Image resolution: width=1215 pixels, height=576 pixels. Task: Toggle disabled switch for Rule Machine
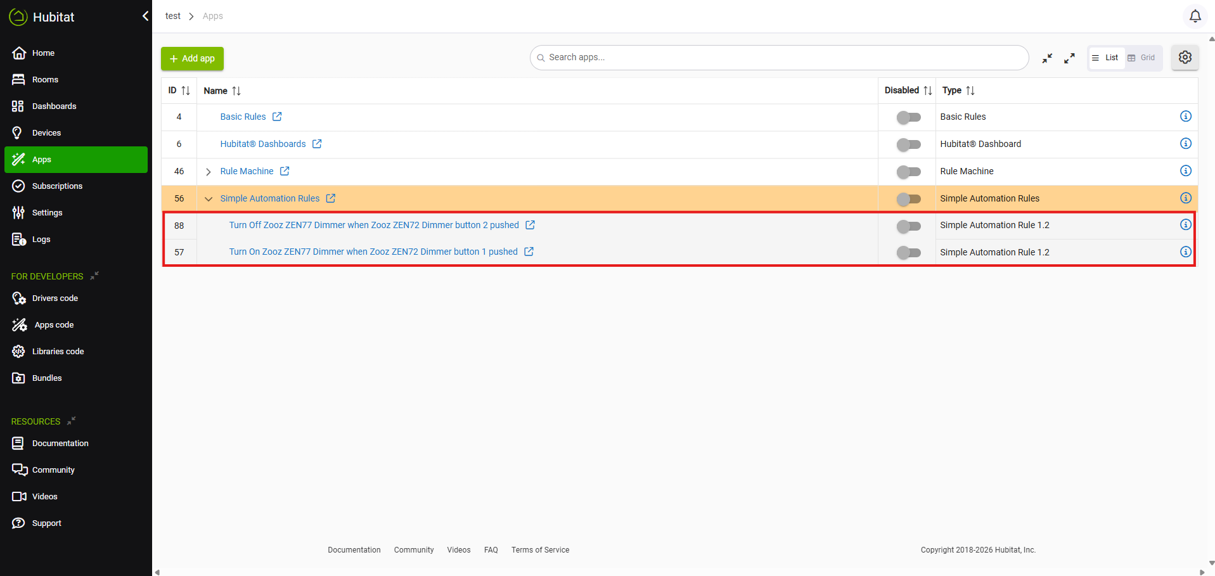908,172
